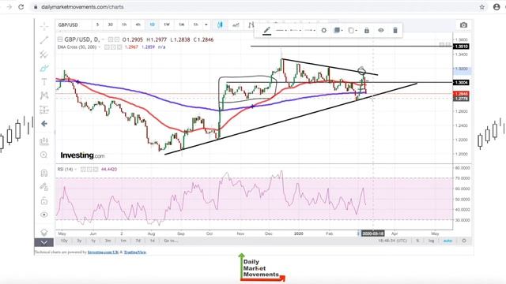Switch to the 30 minute timeframe
Viewport: 506px width, 284px height.
click(111, 24)
